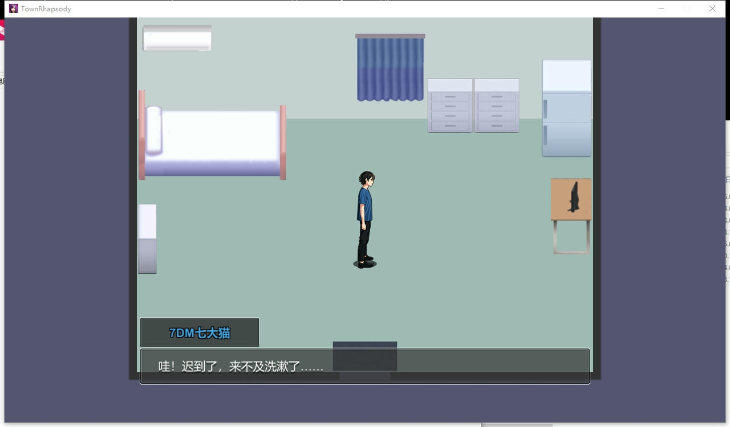Click the shadow beneath the character
Viewport: 730px width, 427px height.
[365, 262]
